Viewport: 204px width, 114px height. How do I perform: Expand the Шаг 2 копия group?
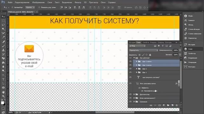click(x=137, y=61)
